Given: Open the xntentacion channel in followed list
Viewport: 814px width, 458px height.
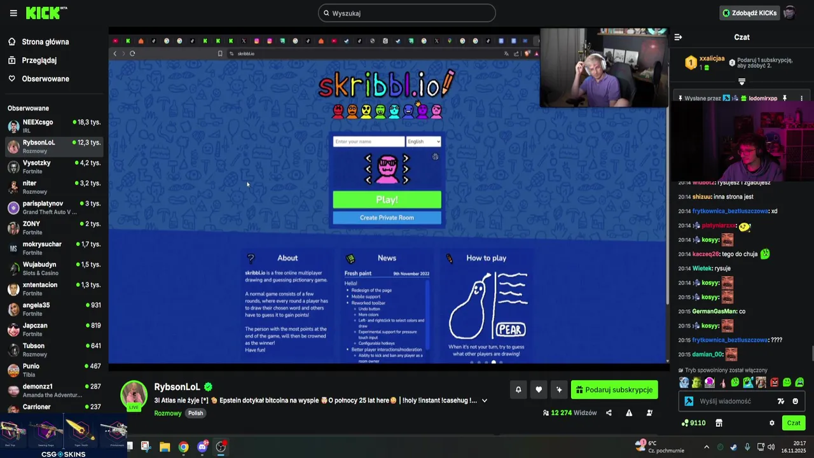Looking at the screenshot, I should click(x=54, y=289).
